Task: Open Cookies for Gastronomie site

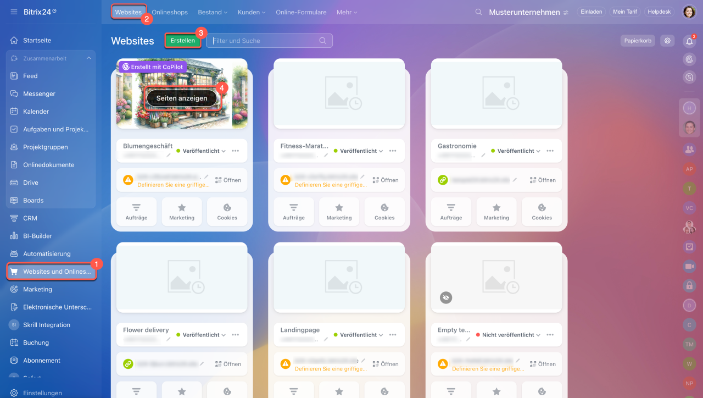Action: click(542, 212)
